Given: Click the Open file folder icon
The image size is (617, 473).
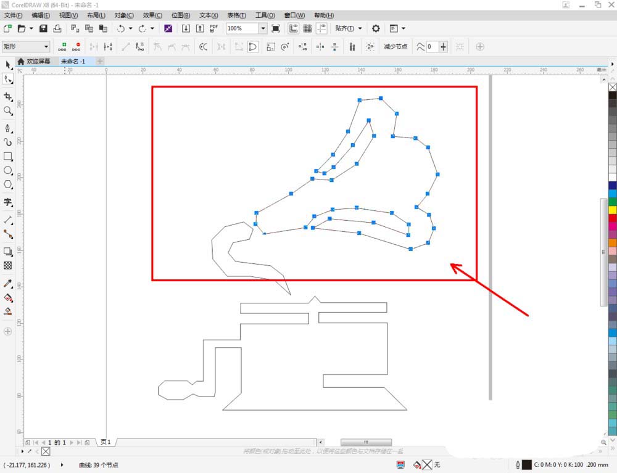Looking at the screenshot, I should [21, 28].
